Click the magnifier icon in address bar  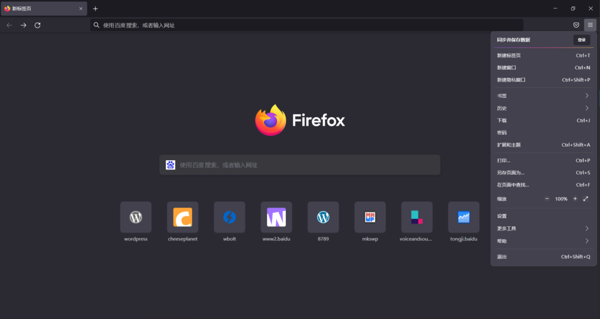[97, 25]
